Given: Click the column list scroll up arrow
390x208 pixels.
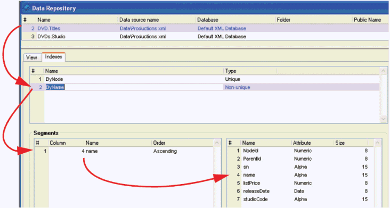Looking at the screenshot, I should click(377, 143).
